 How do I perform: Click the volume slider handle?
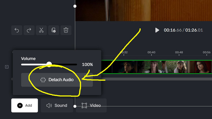pyautogui.click(x=49, y=64)
